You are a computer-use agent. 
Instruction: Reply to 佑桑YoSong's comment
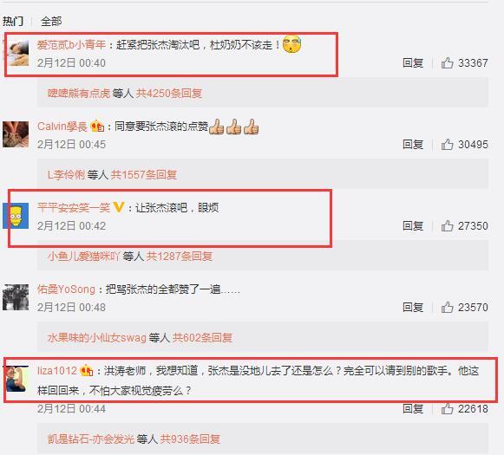tap(413, 308)
